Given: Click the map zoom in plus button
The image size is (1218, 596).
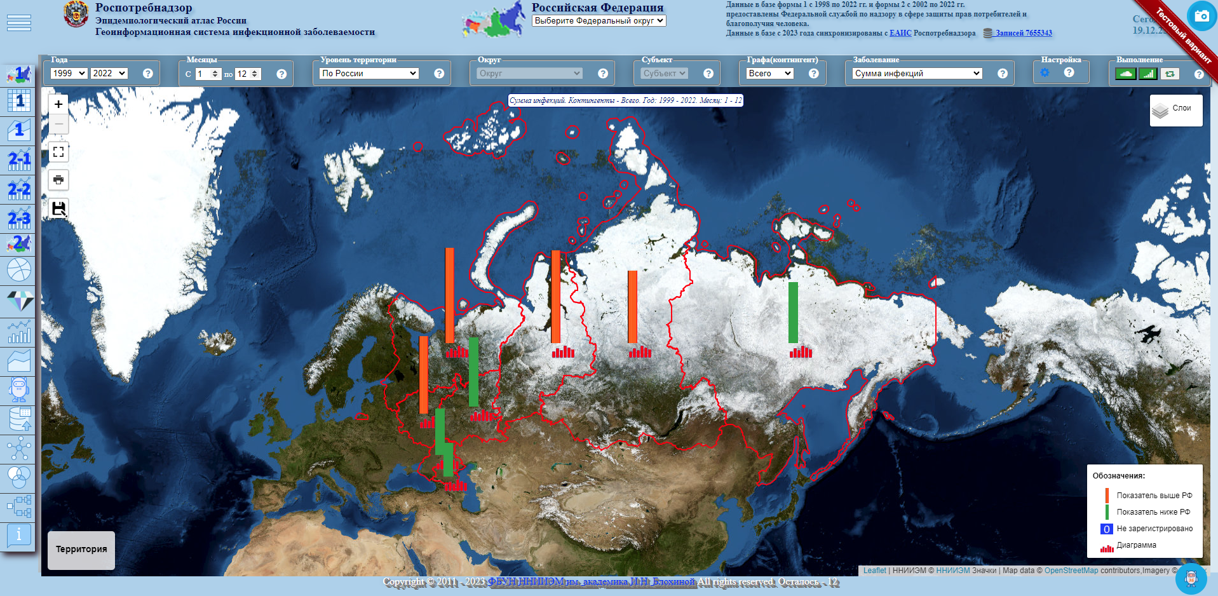Looking at the screenshot, I should point(58,104).
